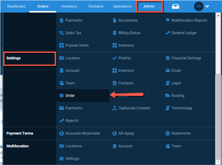Click the General Ledger chart icon
The image size is (222, 165).
(x=168, y=33)
